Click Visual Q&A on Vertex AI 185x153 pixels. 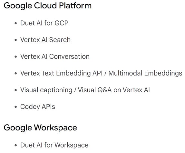tap(114, 90)
